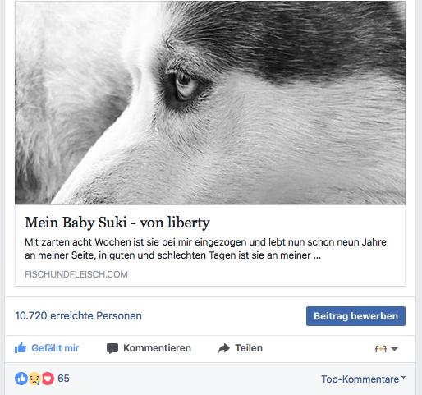This screenshot has width=422, height=395.
Task: Open the husky eye preview image
Action: [x=210, y=103]
